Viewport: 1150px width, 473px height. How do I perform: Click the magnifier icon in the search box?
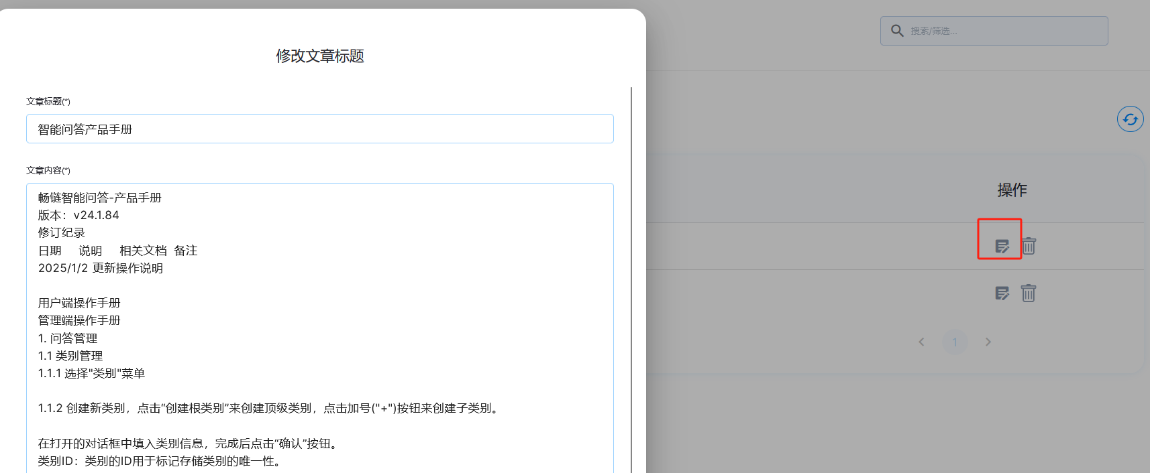click(897, 31)
